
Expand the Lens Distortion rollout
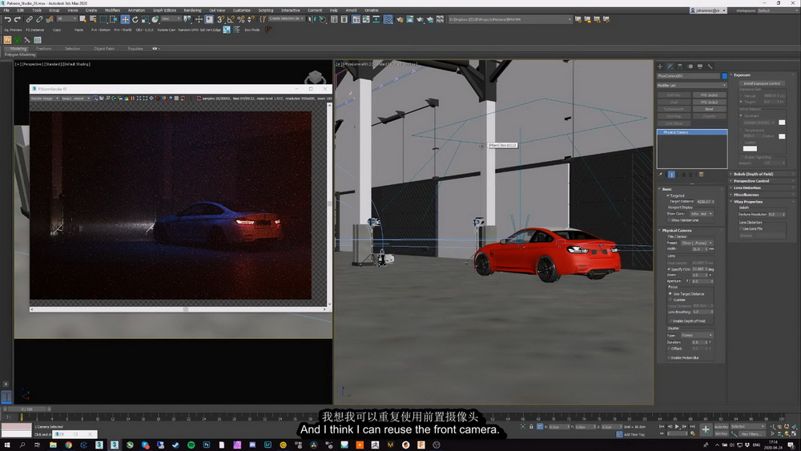pos(763,188)
